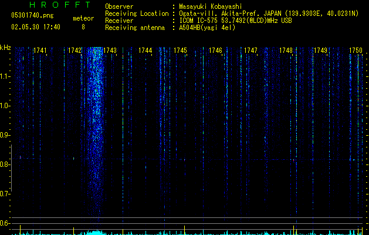The height and width of the screenshot is (235, 369).
Task: Click the cyan intensity peak under the meteor burst
Action: tap(96, 233)
